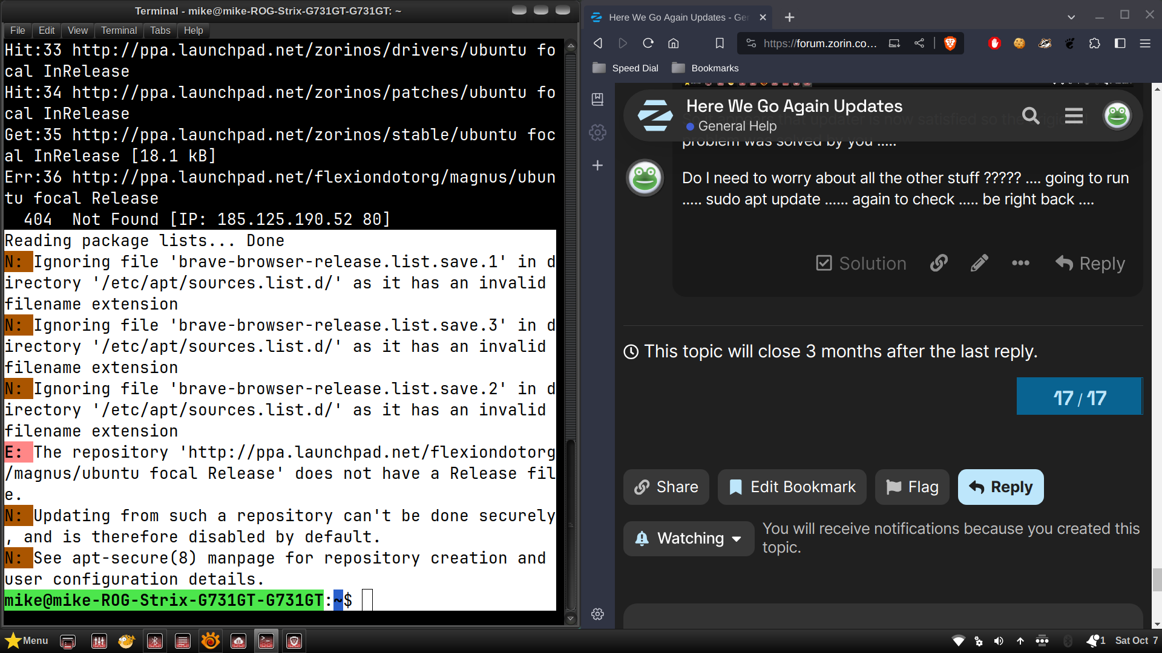1162x653 pixels.
Task: Click Edit Bookmark button
Action: (792, 487)
